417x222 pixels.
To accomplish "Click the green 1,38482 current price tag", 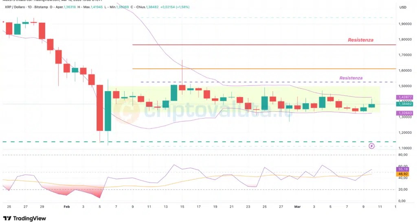I will click(x=405, y=104).
